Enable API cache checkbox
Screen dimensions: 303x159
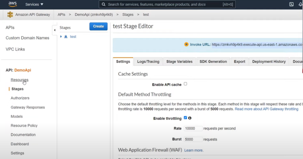185,84
